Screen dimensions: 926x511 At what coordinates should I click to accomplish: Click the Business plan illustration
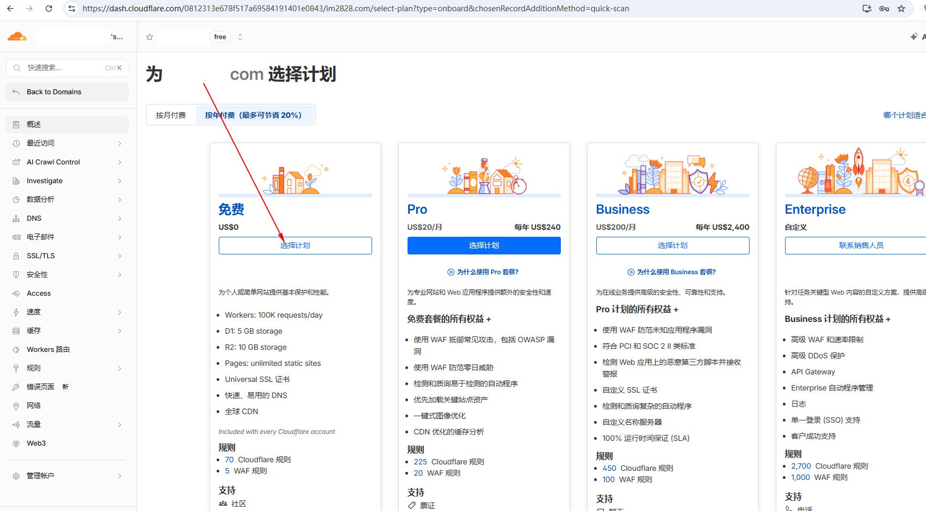[673, 175]
